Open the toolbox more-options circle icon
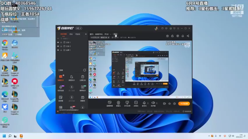This screenshot has height=139, width=248. tap(85, 70)
